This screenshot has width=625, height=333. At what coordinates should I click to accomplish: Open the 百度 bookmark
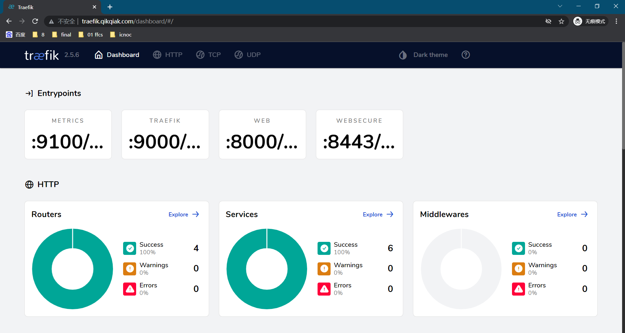tap(16, 35)
